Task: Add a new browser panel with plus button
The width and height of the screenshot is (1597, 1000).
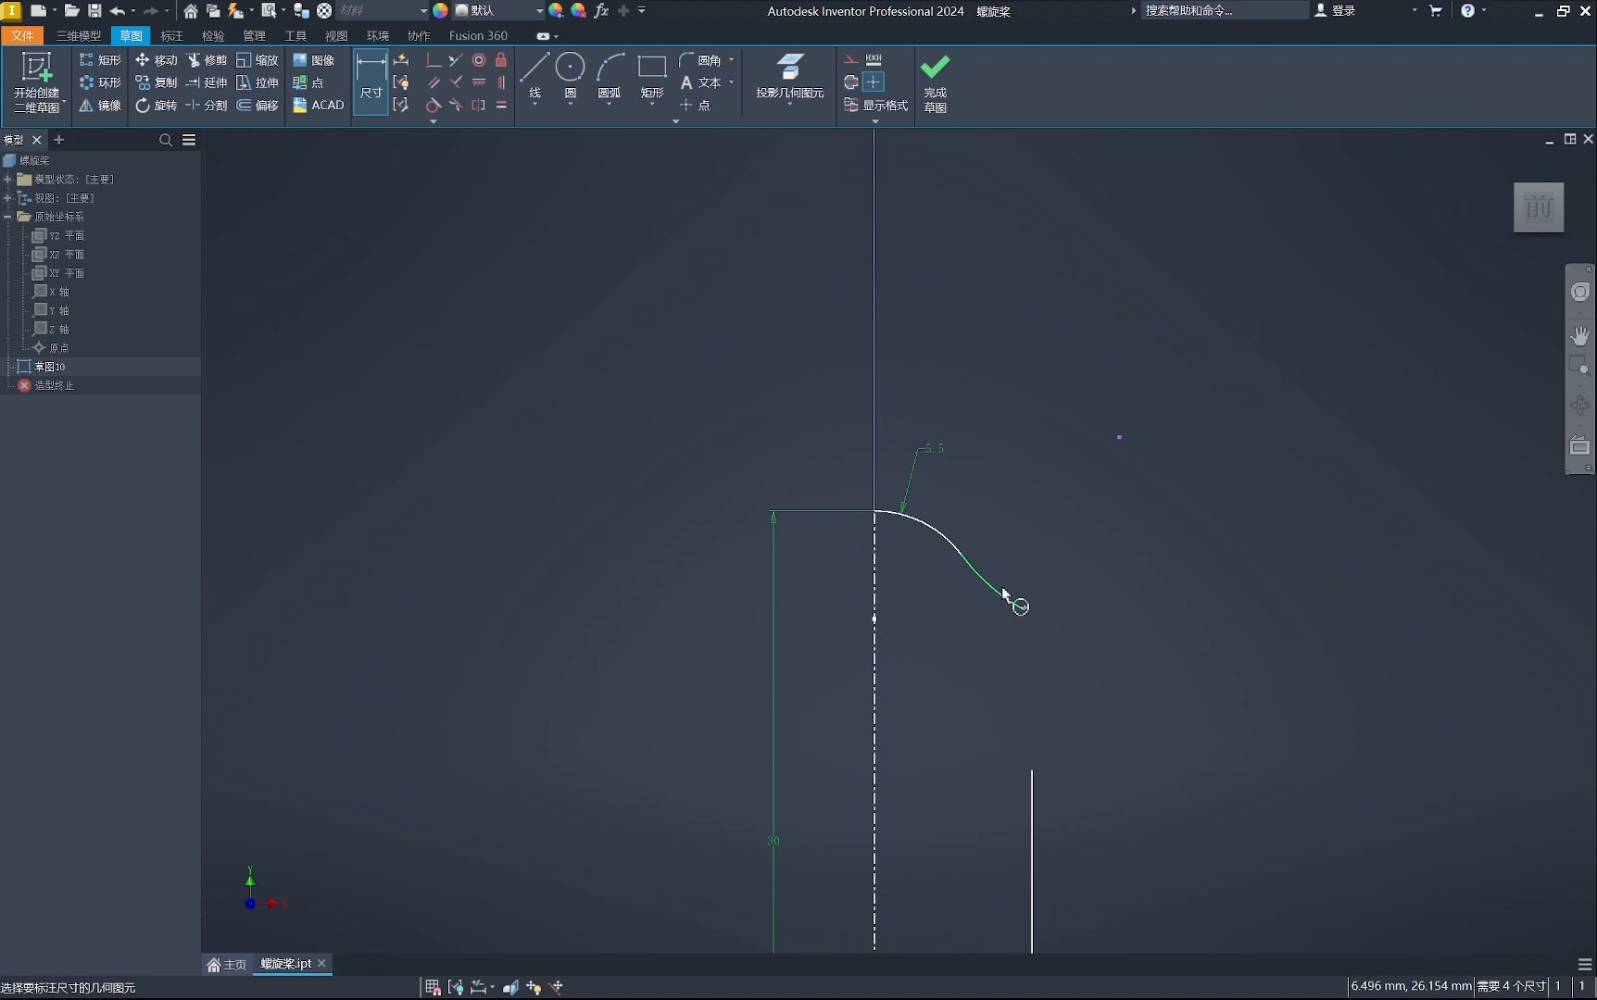Action: point(59,140)
